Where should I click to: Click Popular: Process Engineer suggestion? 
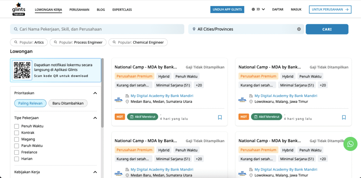click(78, 42)
